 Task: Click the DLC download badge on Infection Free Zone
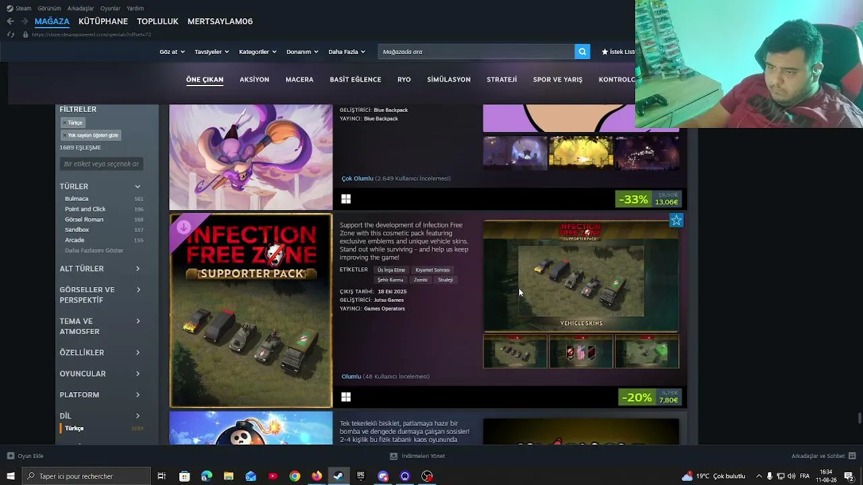tap(183, 227)
